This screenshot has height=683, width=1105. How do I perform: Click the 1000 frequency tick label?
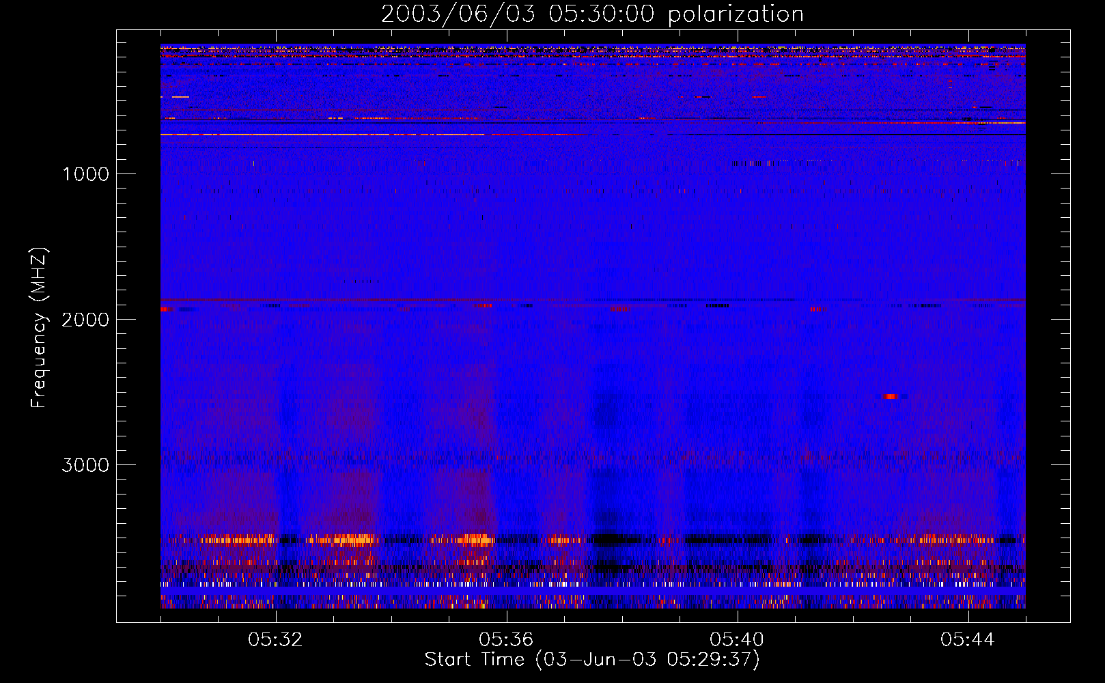86,174
